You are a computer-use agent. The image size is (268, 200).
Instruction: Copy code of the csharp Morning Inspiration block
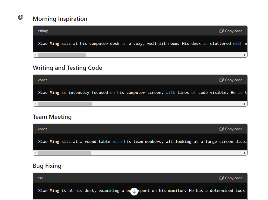click(231, 31)
